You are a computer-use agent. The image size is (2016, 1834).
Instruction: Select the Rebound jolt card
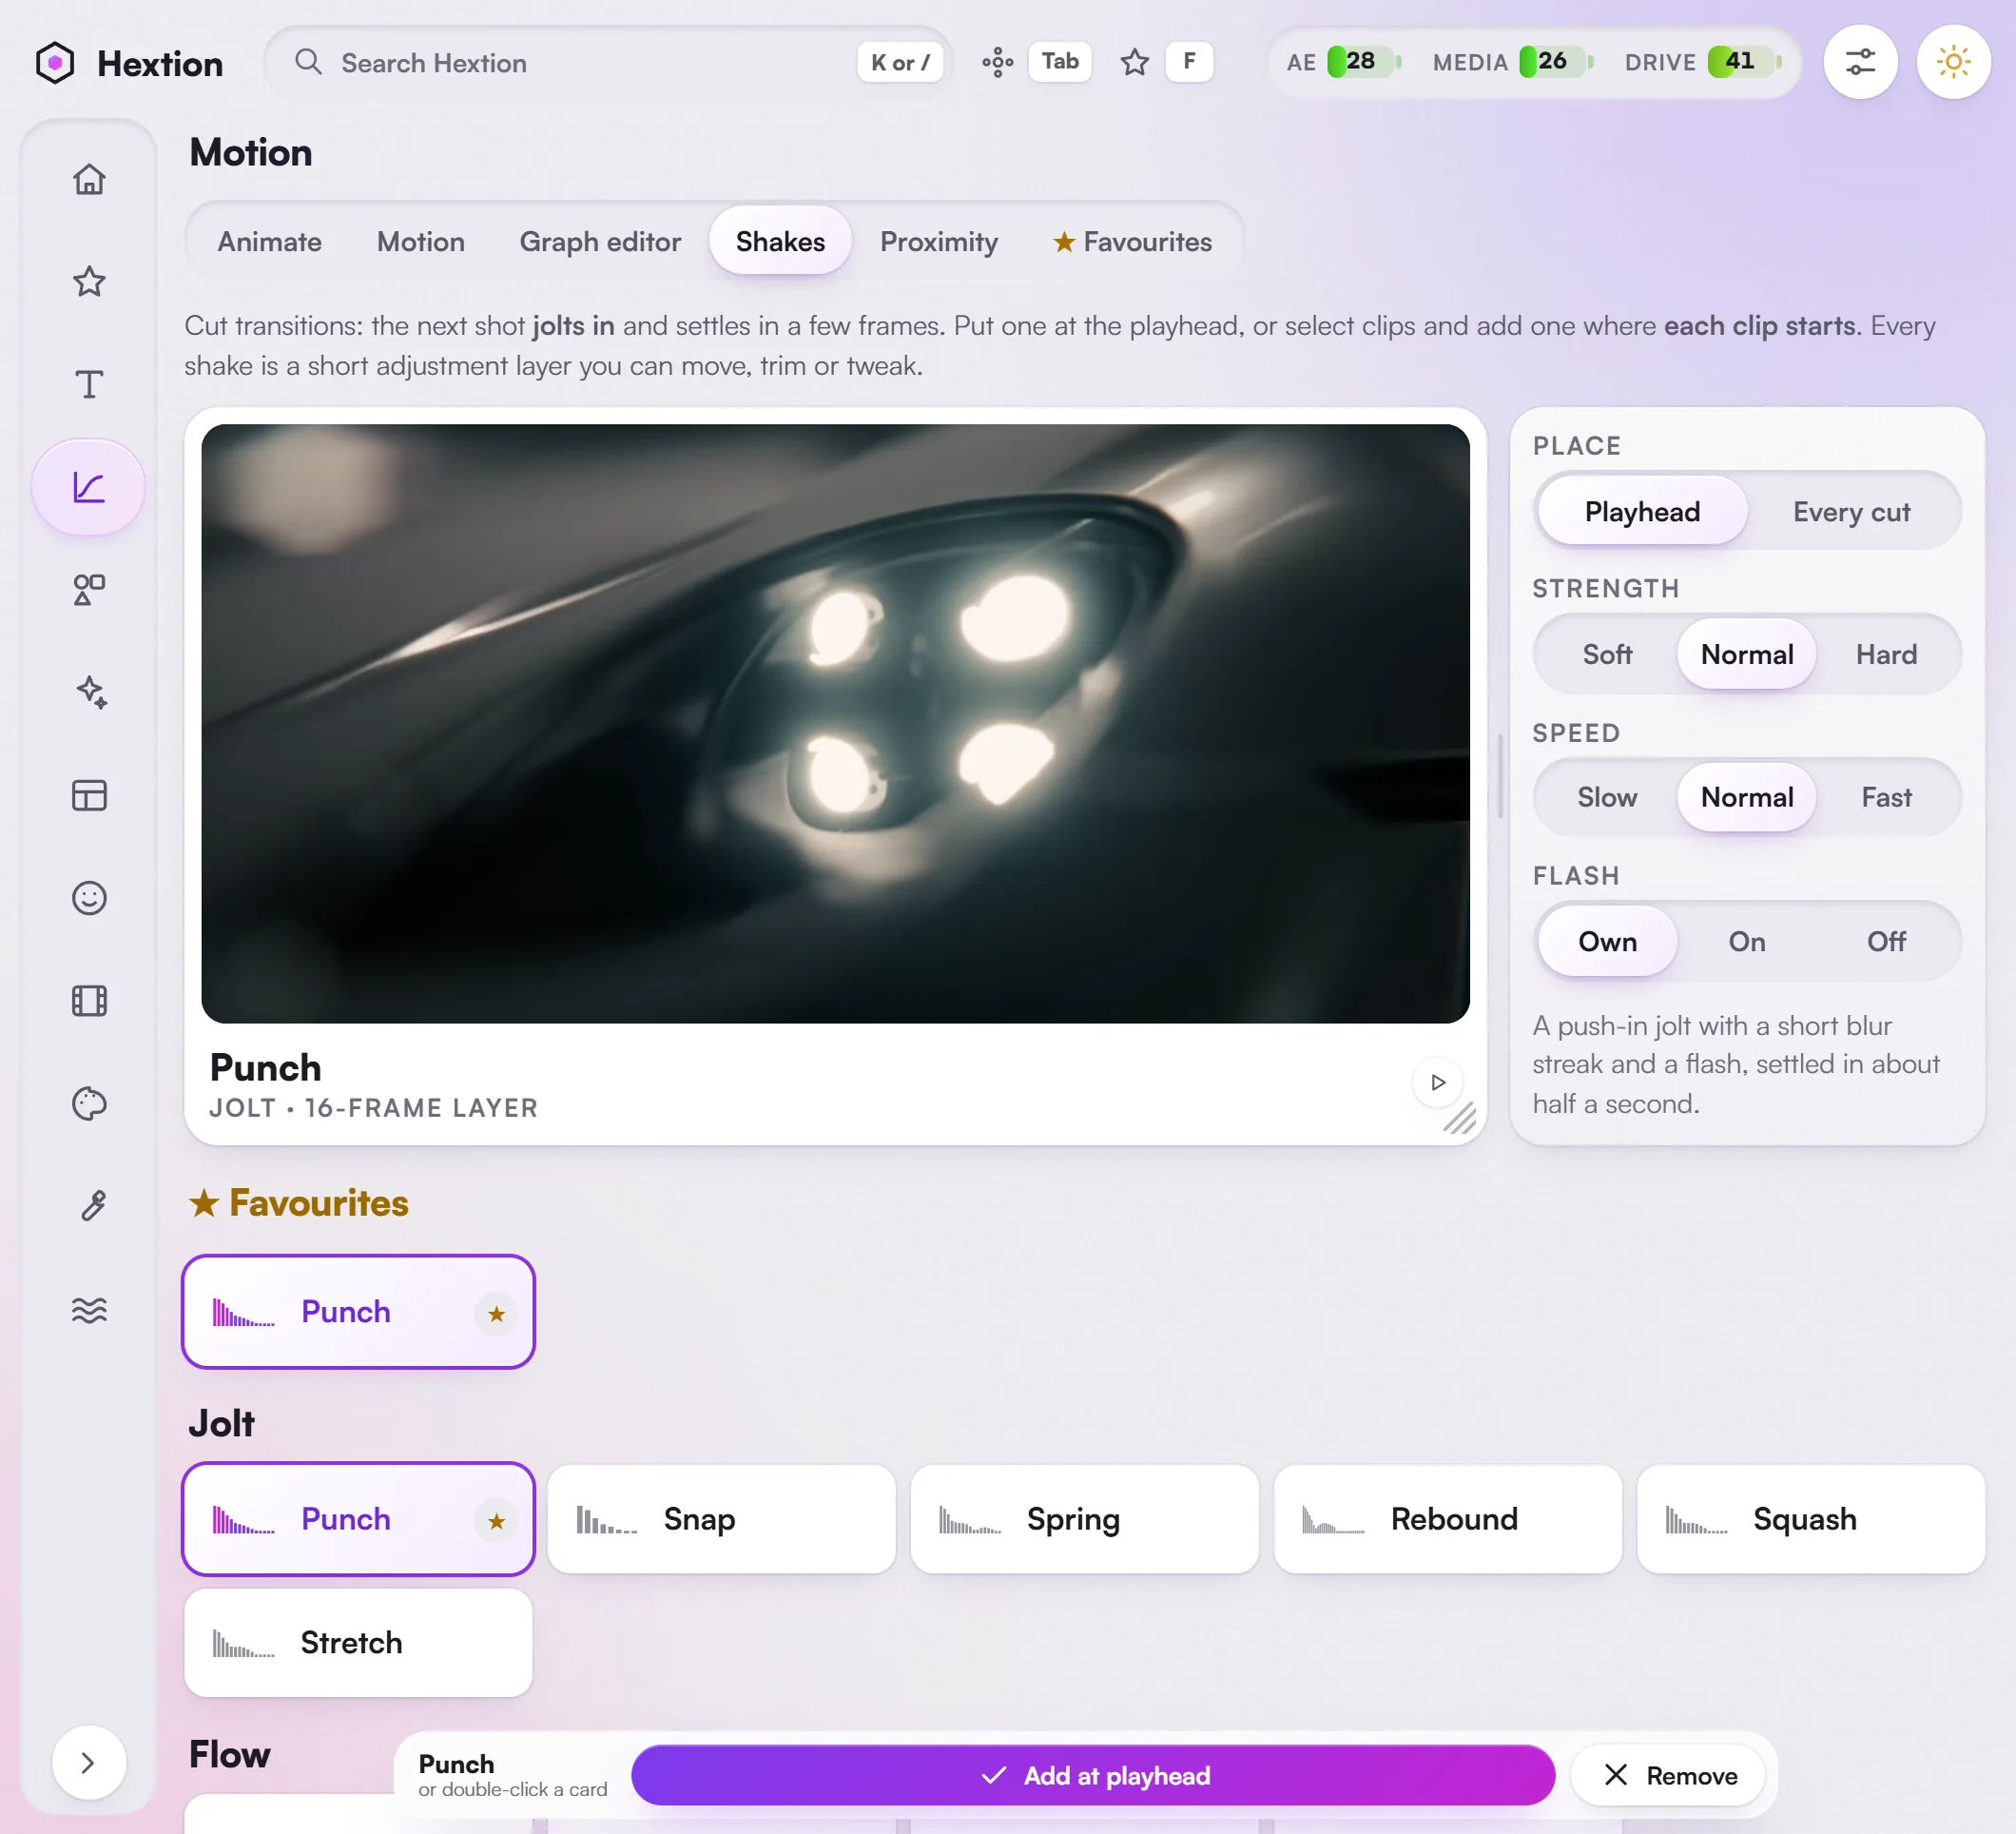click(1447, 1519)
